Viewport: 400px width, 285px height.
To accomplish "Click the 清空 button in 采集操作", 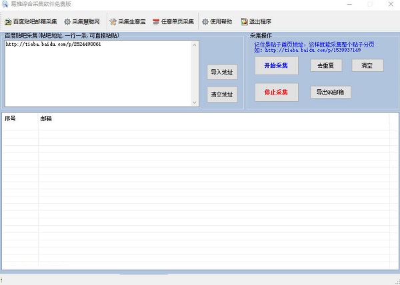I will tap(367, 65).
